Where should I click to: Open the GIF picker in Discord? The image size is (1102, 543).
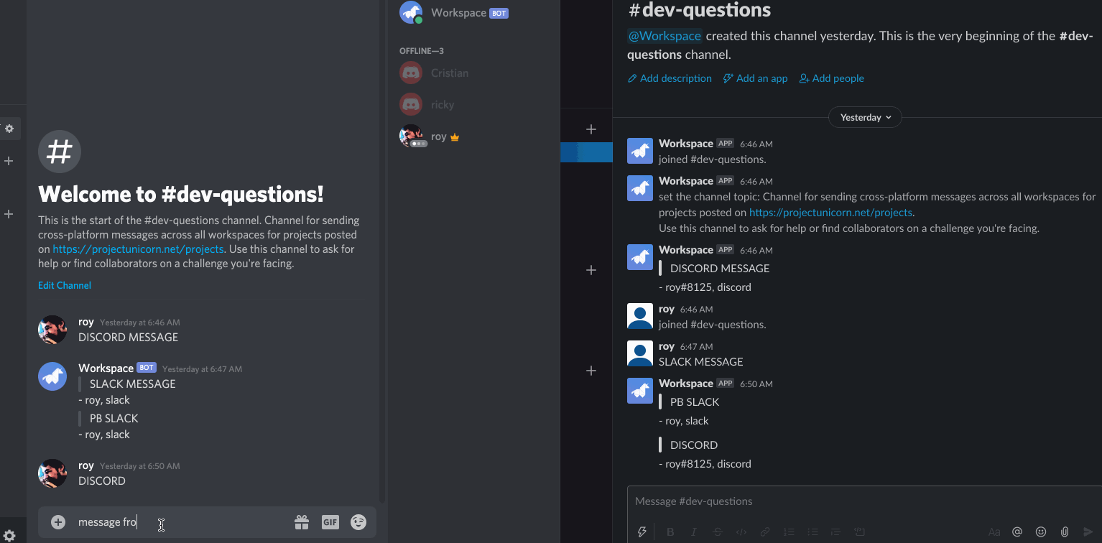click(330, 522)
